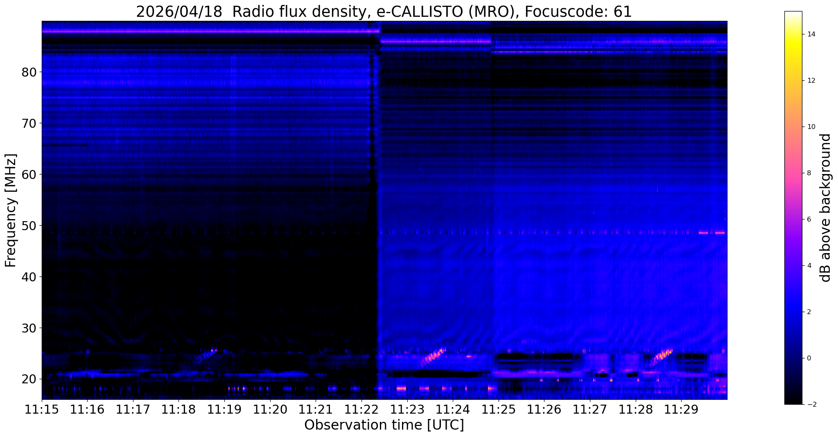The height and width of the screenshot is (437, 838).
Task: Click the 80 MHz frequency tick label
Action: click(x=29, y=72)
